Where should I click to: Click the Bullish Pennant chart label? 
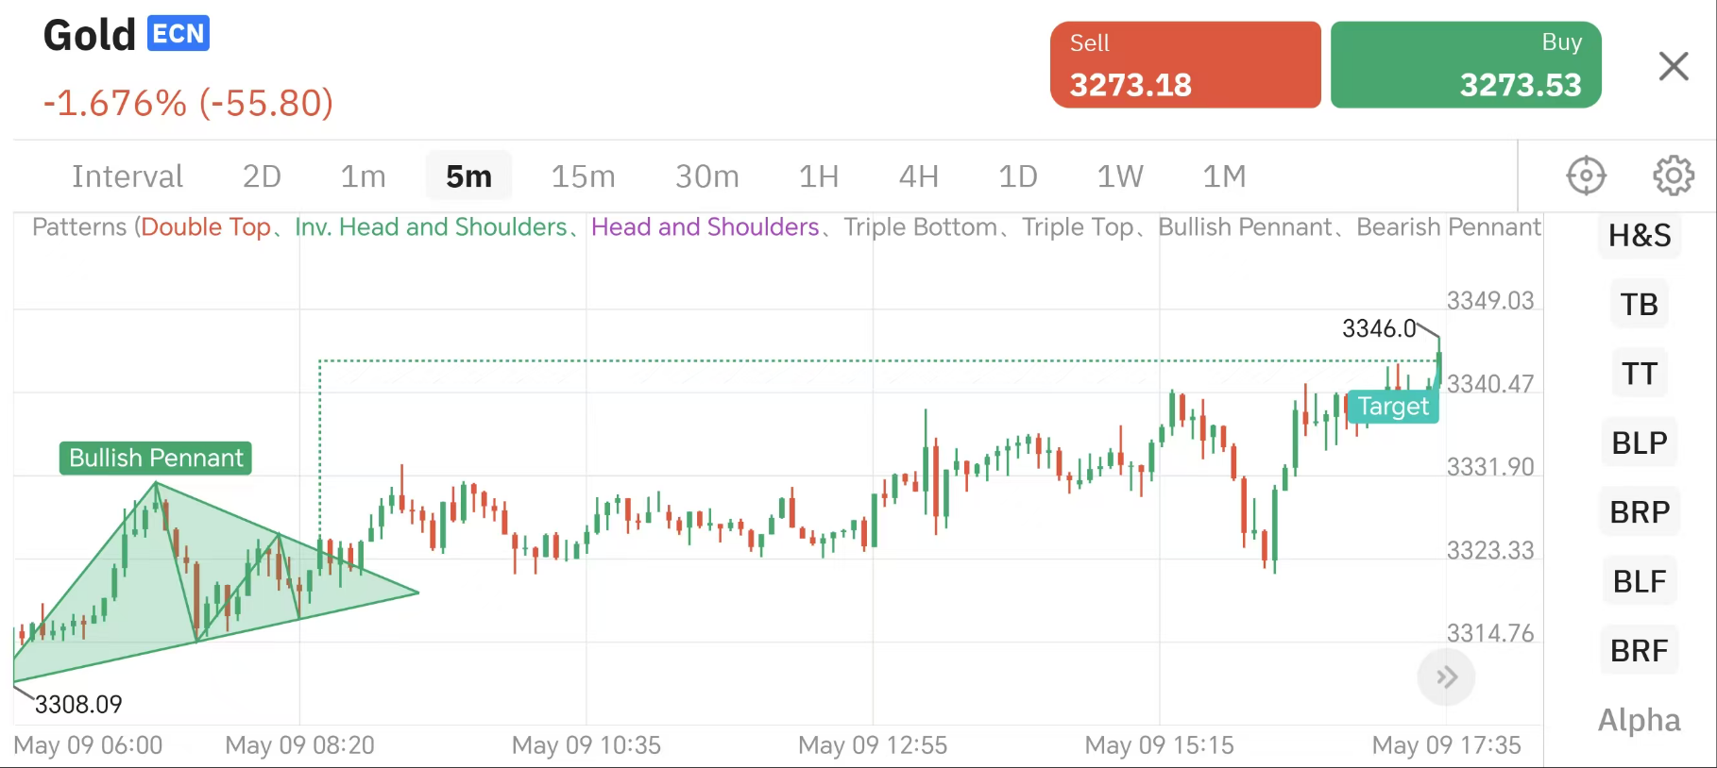156,458
